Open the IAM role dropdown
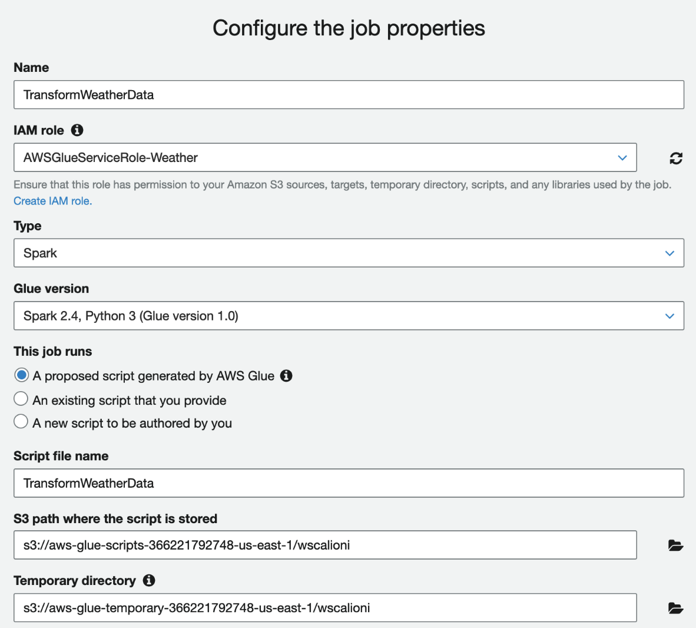The width and height of the screenshot is (696, 628). tap(324, 158)
